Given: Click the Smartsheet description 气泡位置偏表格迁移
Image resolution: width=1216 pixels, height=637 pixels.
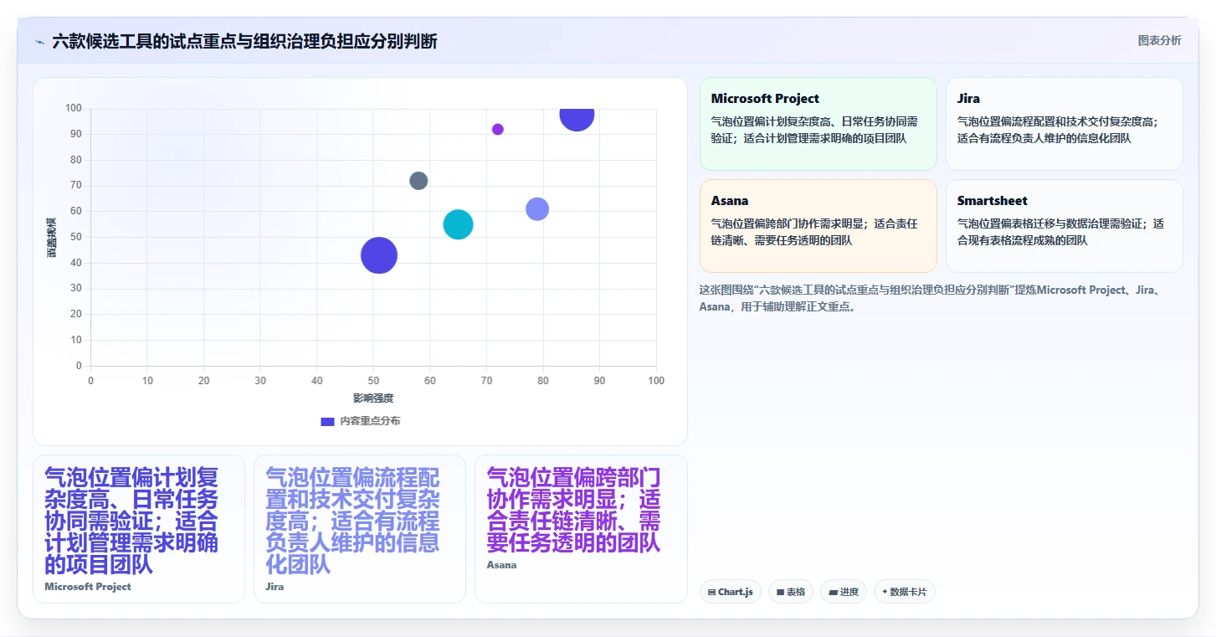Looking at the screenshot, I should 1063,232.
